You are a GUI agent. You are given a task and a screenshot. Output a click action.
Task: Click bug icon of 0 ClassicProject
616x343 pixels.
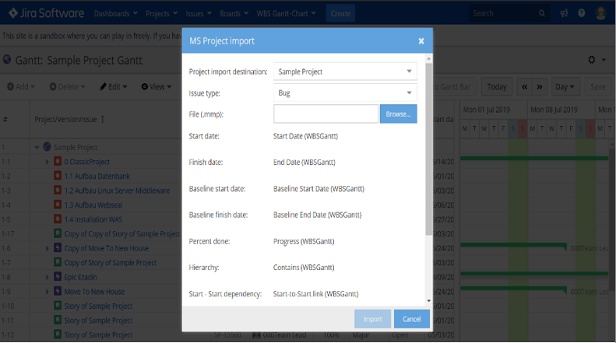pos(58,161)
